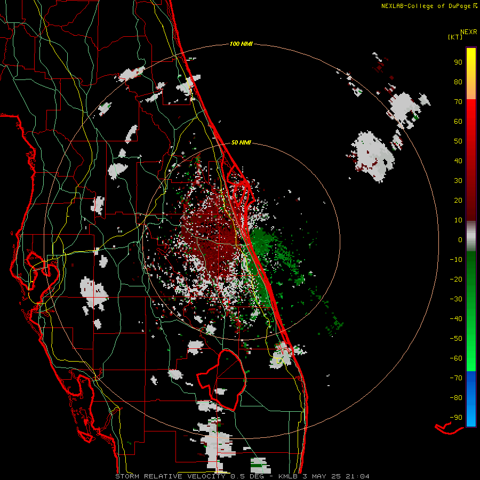Click the 10 value on the velocity scale
480x480 pixels.
tap(458, 220)
